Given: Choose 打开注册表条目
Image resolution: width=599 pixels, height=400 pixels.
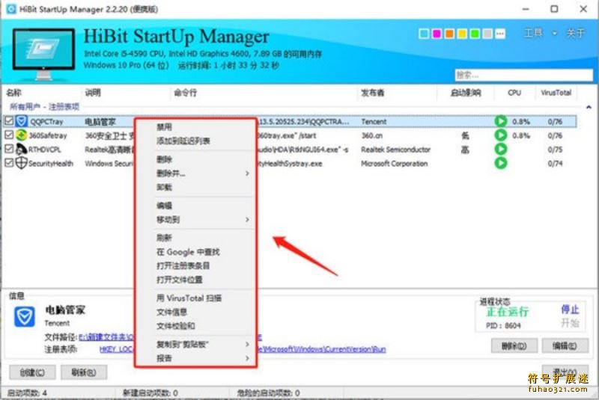Looking at the screenshot, I should point(183,265).
